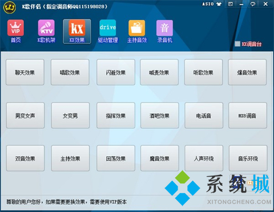The height and width of the screenshot is (212, 274).
Task: Minimize the K歌伴侣 window
Action: 241,4
